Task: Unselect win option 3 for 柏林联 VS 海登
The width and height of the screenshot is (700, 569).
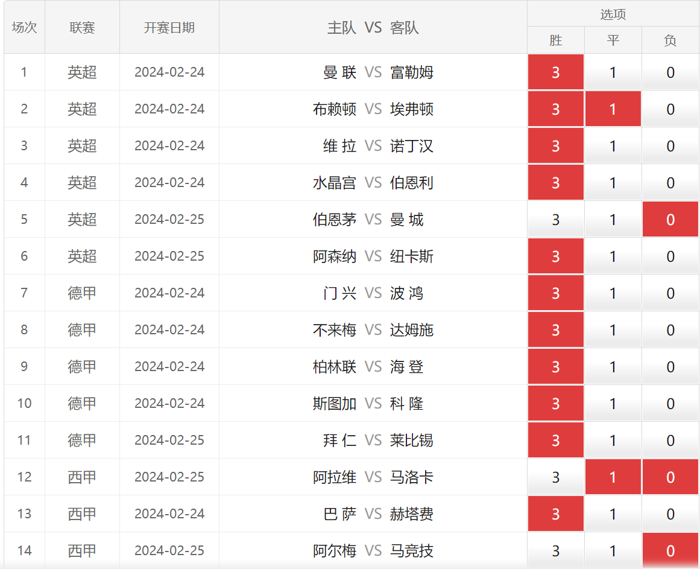Action: (x=556, y=366)
